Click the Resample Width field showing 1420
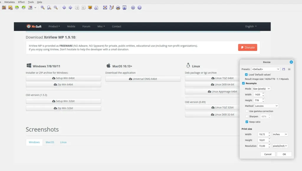This screenshot has height=171, width=302. tap(258, 95)
